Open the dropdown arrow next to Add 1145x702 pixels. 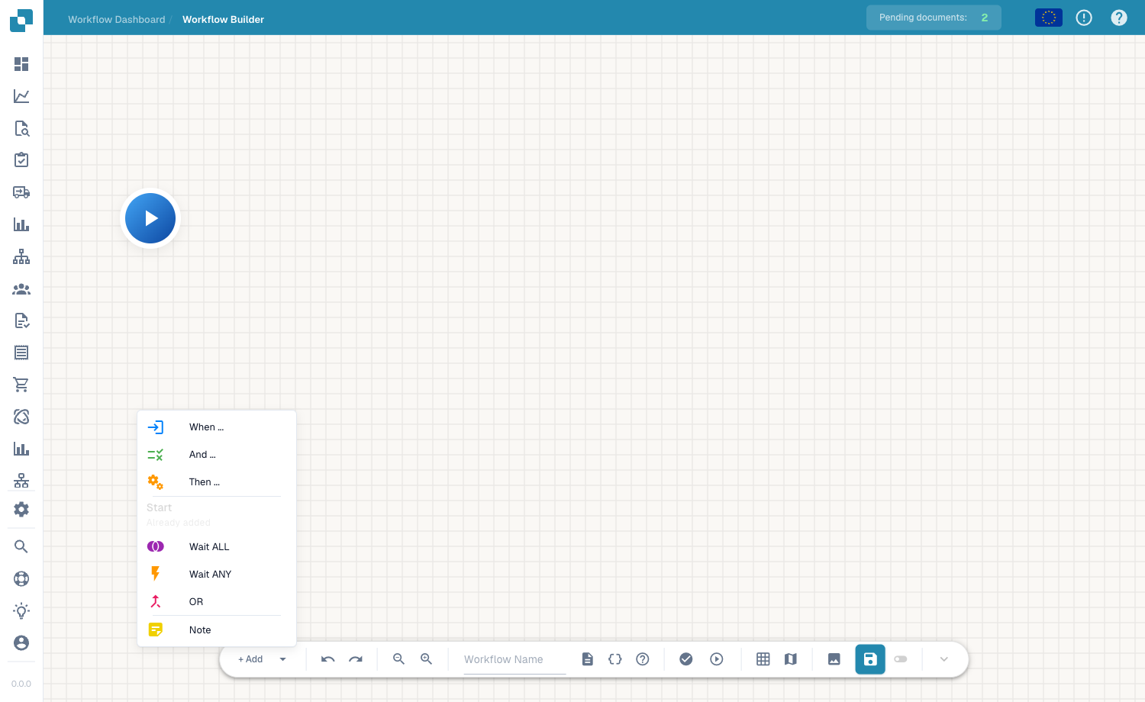(x=283, y=659)
